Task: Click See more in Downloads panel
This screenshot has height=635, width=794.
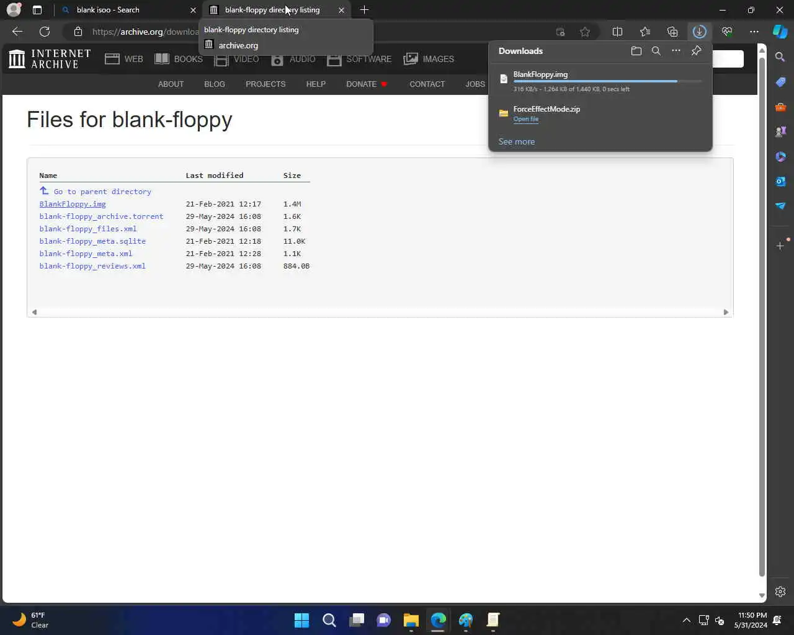Action: (517, 141)
